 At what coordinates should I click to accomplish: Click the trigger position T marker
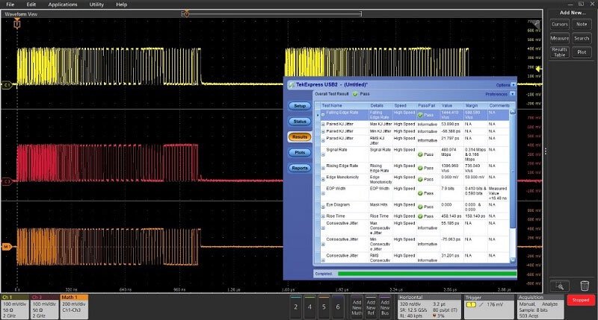click(x=18, y=25)
